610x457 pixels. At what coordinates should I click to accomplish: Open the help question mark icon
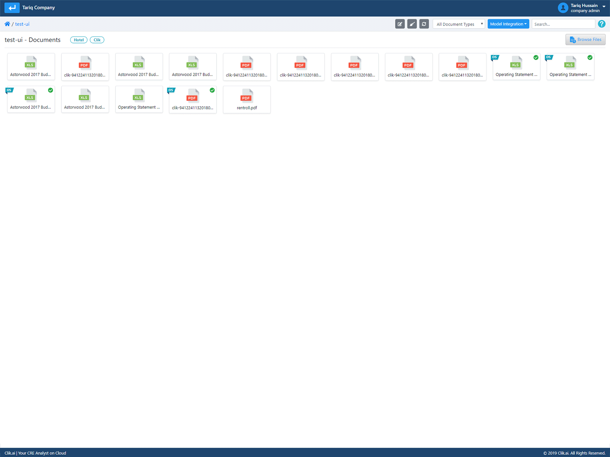[x=602, y=24]
